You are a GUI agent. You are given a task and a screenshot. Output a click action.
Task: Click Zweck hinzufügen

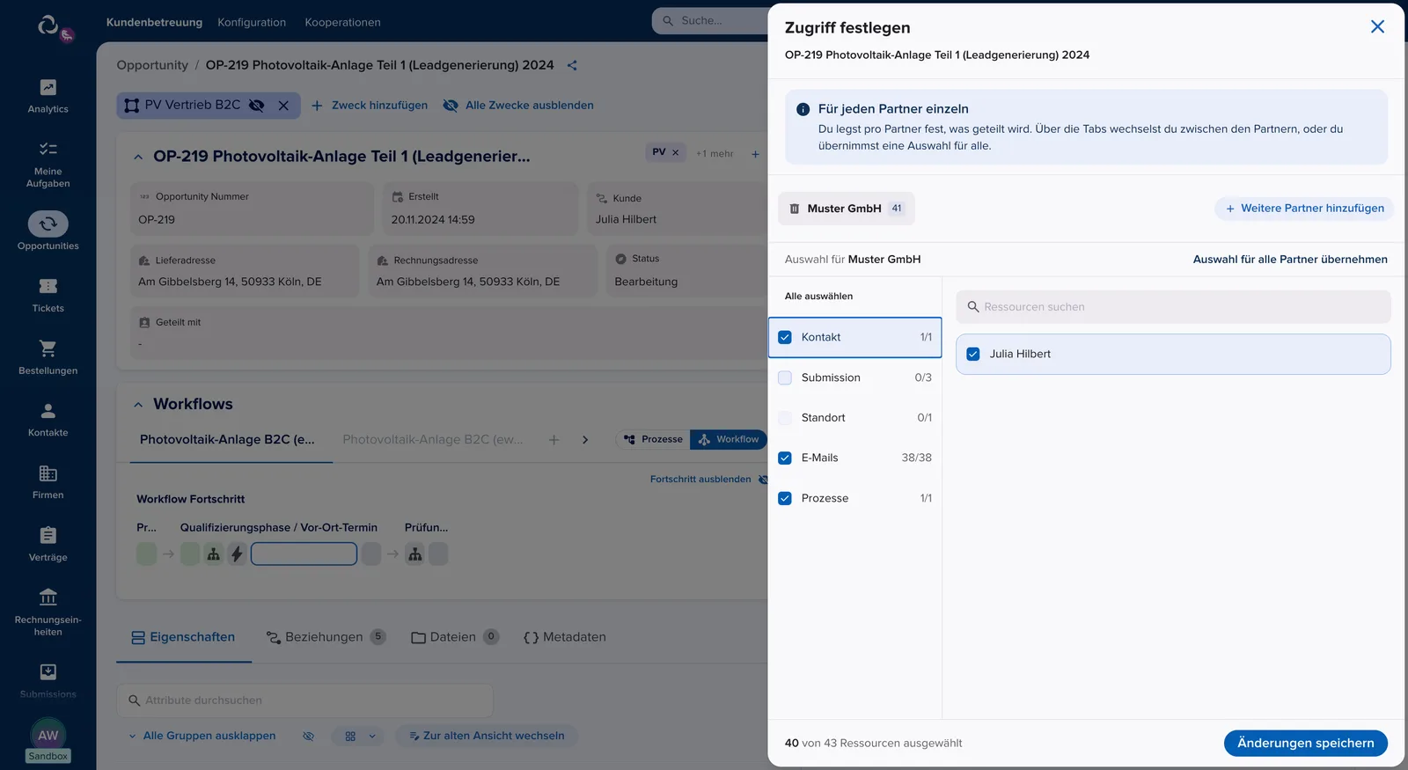(x=370, y=106)
